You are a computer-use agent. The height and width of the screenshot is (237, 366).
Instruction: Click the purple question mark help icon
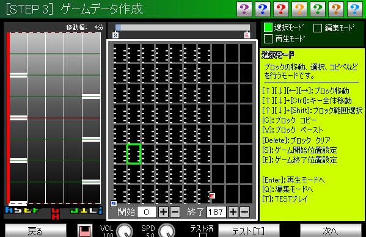(244, 9)
